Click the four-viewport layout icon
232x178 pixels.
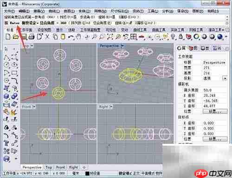tap(134, 37)
